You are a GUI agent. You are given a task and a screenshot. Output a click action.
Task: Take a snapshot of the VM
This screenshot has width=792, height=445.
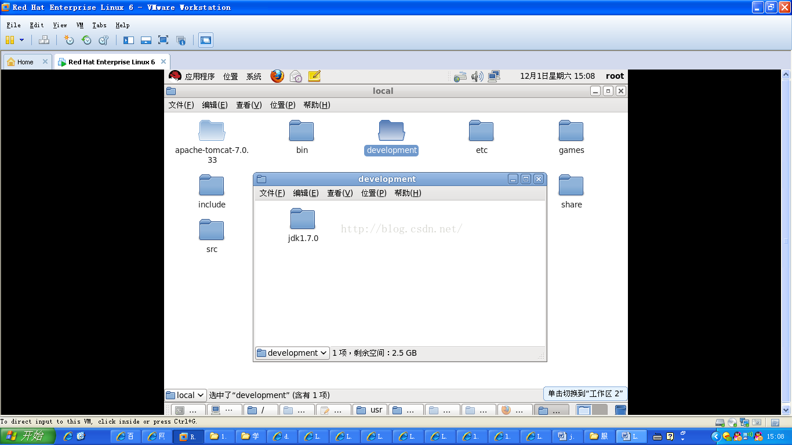(69, 40)
